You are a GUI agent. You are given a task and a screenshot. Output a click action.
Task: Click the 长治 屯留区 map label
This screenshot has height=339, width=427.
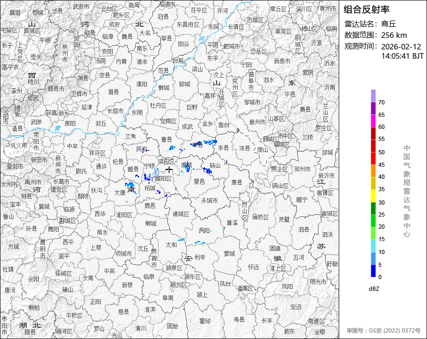(x=9, y=30)
